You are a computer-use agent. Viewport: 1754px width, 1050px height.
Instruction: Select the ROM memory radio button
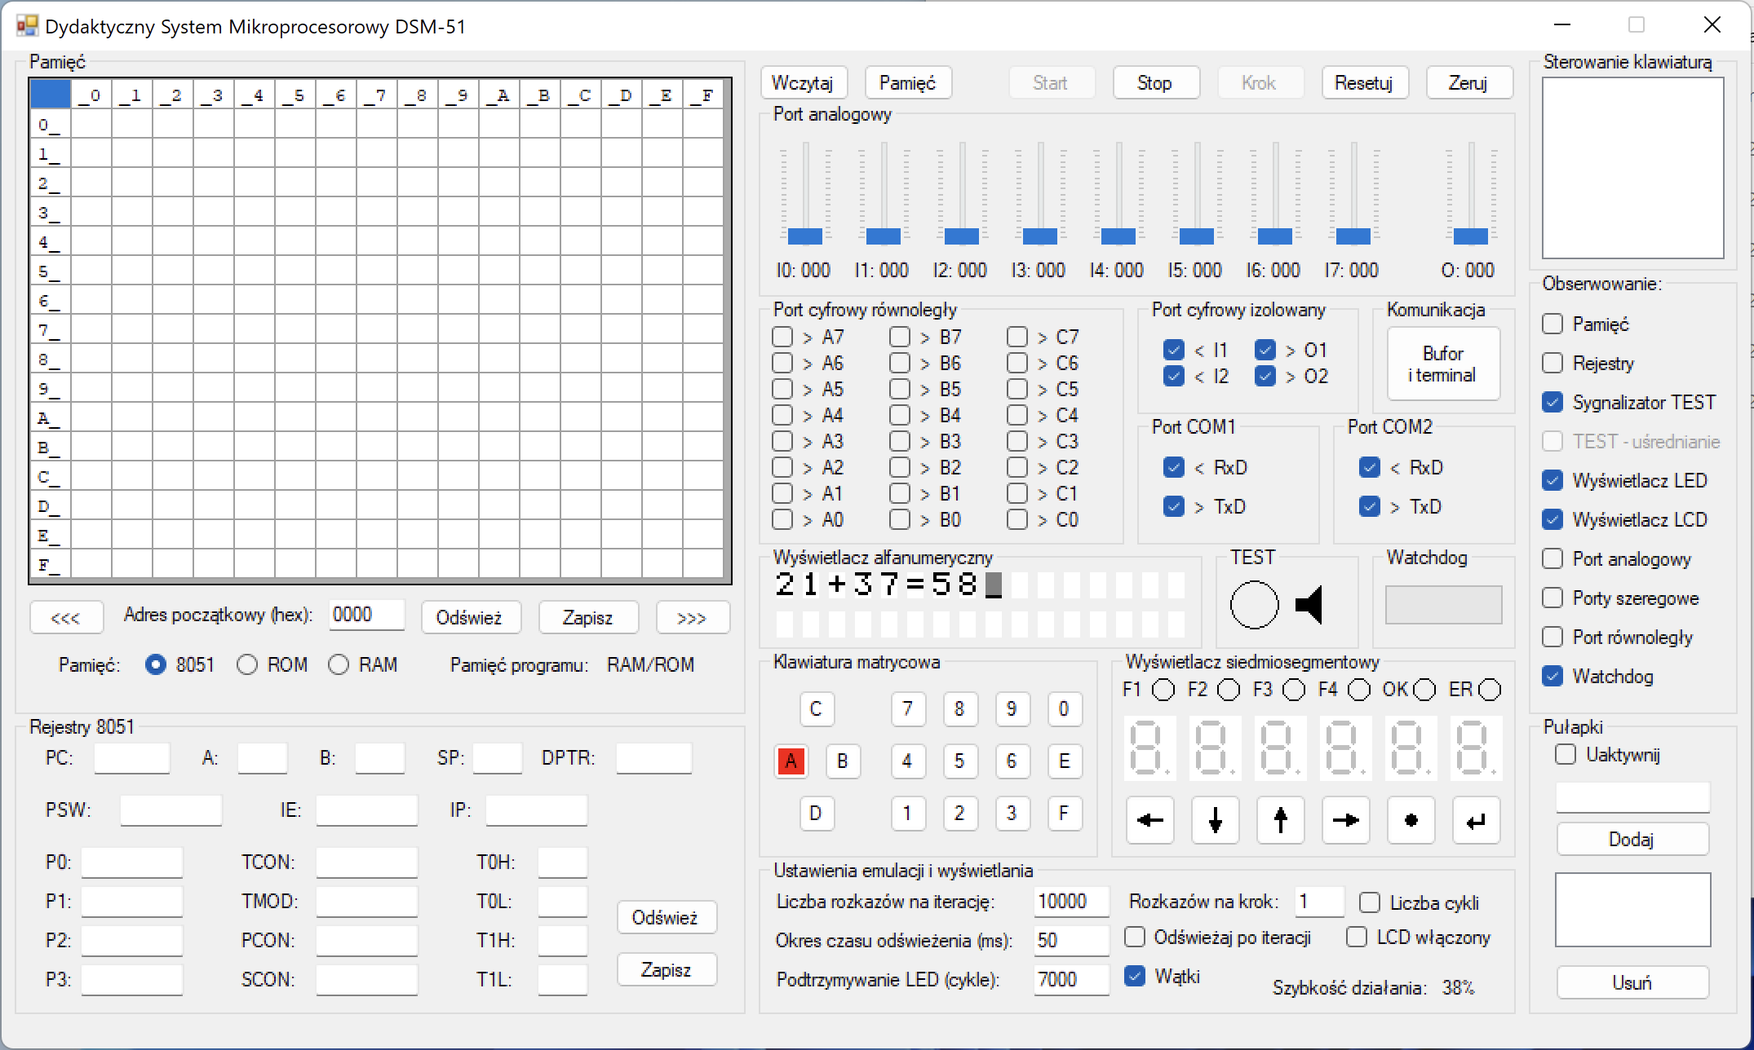point(246,664)
